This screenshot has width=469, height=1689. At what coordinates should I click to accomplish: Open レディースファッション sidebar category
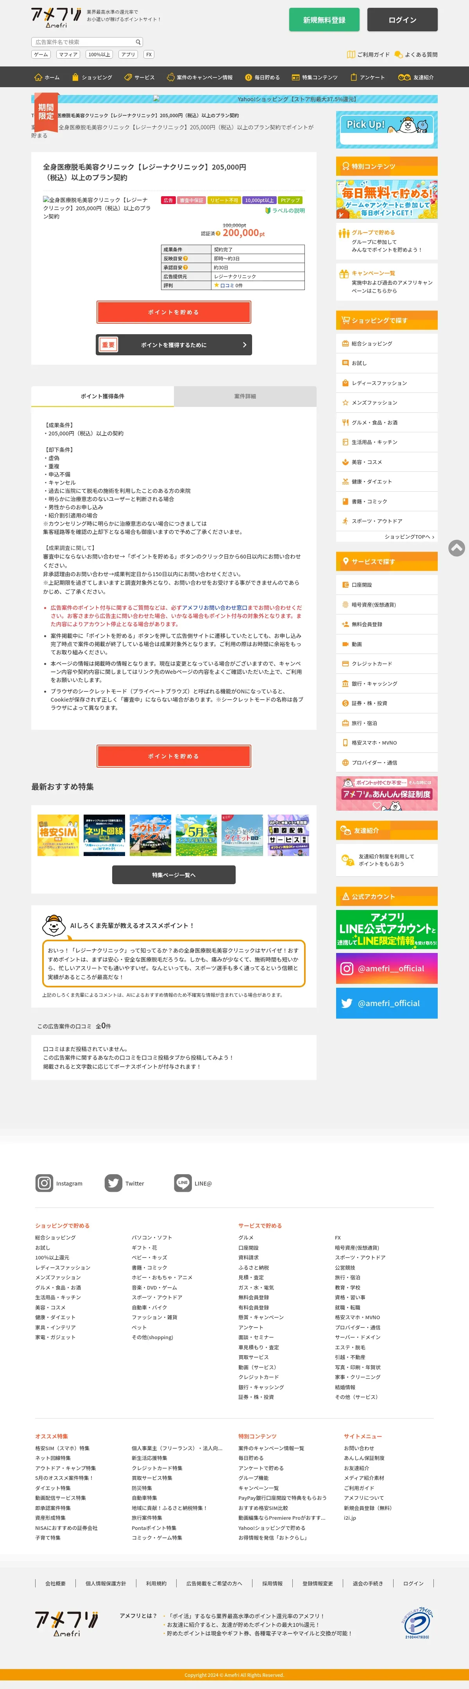pyautogui.click(x=387, y=383)
